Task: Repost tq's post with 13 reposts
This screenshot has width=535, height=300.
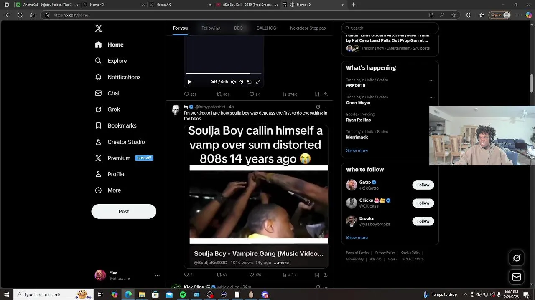Action: point(222,275)
